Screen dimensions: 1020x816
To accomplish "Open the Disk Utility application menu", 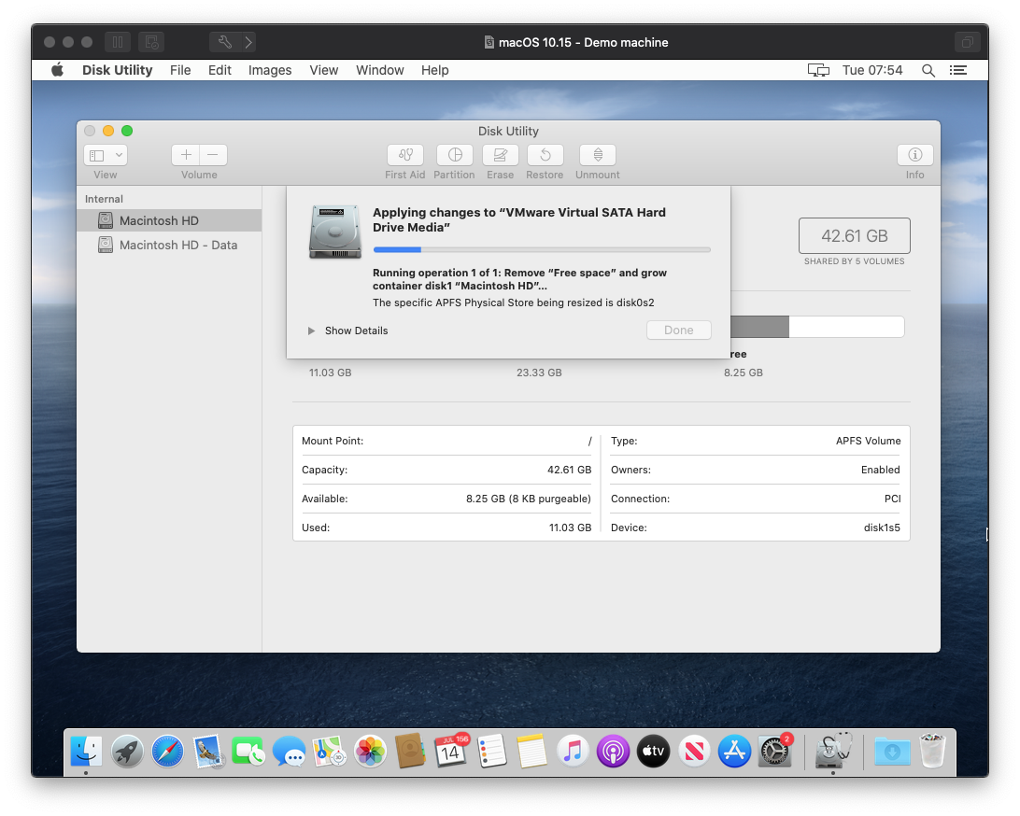I will pos(117,70).
